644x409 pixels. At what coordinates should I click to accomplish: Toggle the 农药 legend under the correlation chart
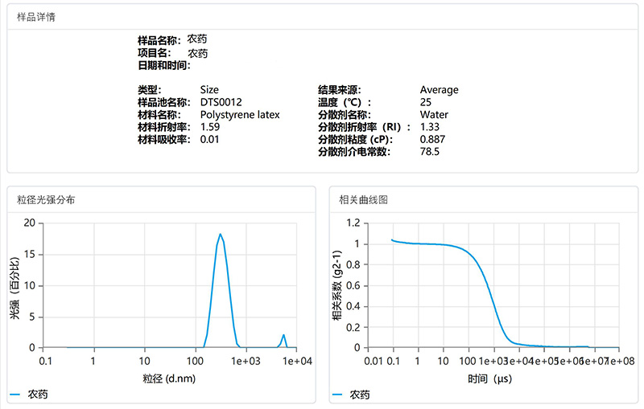[351, 395]
